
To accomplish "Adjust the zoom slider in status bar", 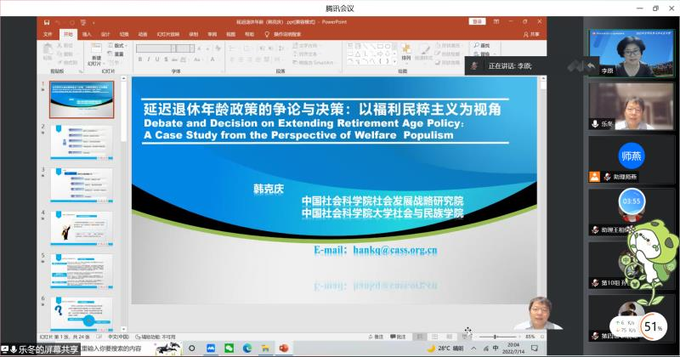I will click(x=496, y=337).
